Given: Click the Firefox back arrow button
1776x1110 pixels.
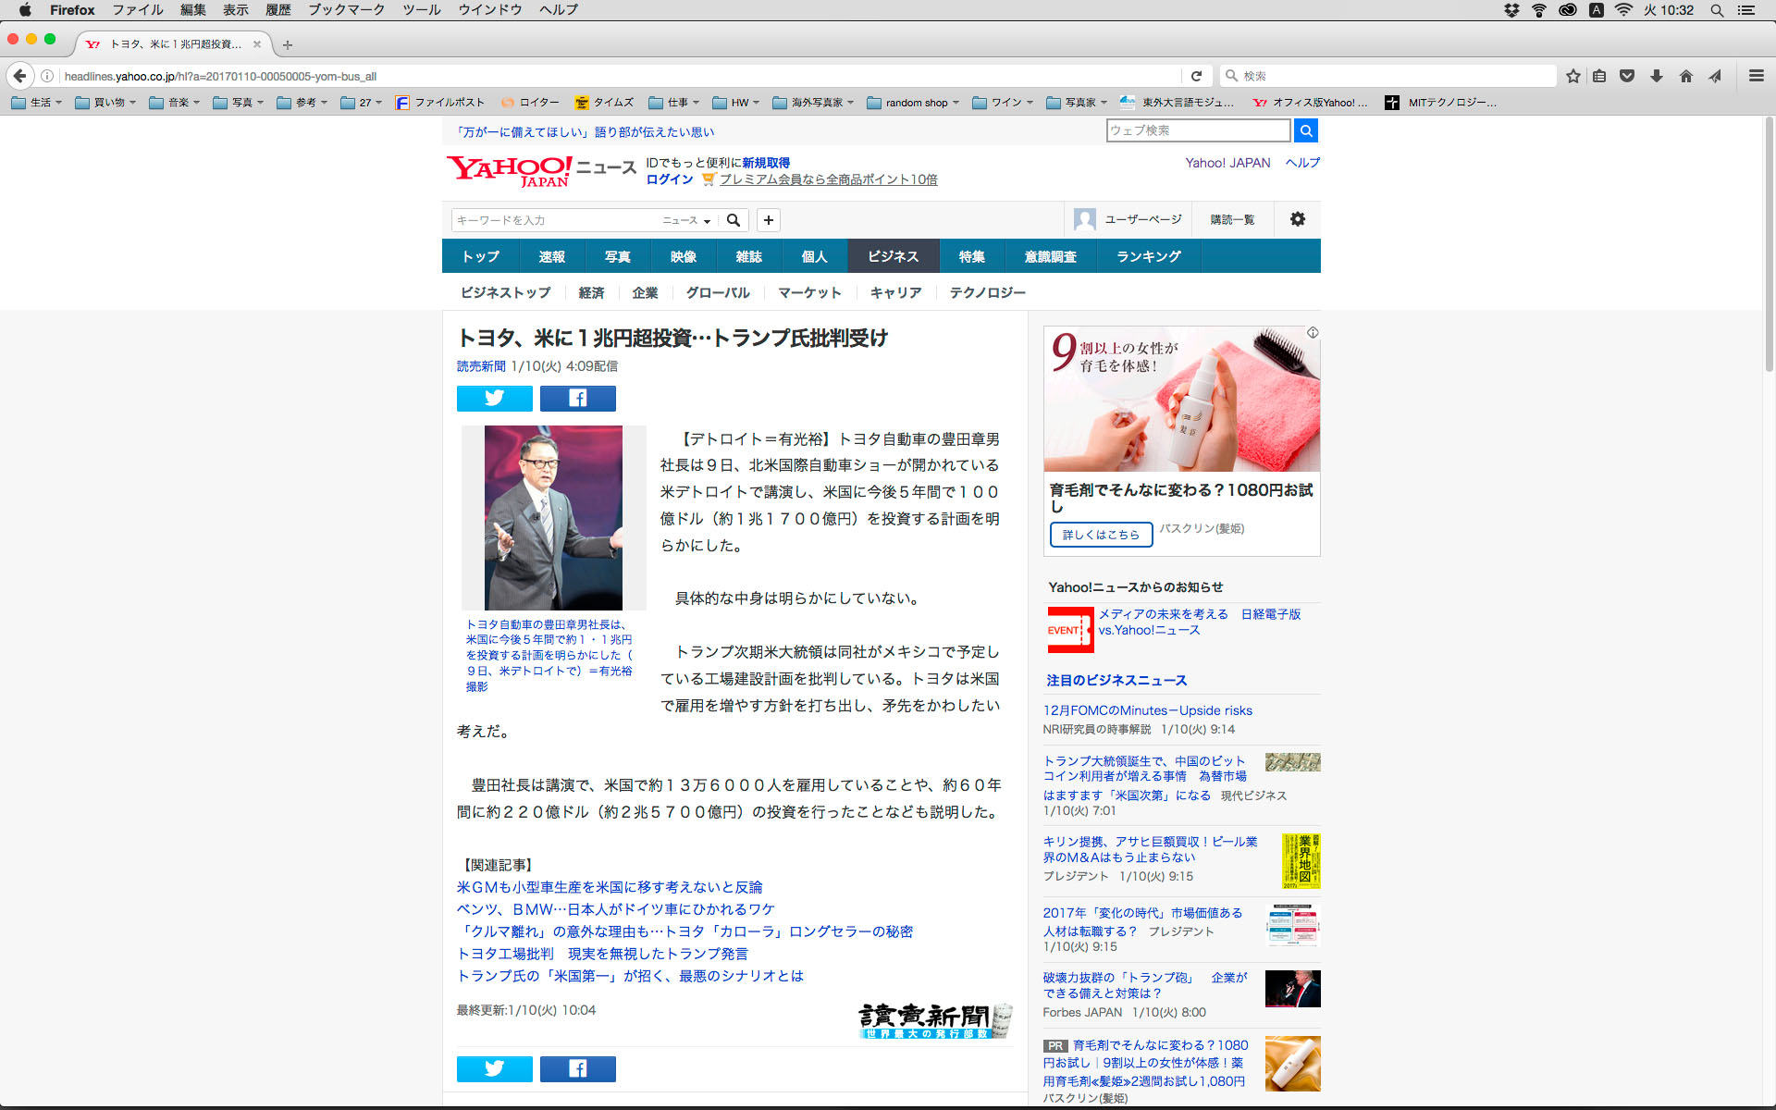Looking at the screenshot, I should click(x=19, y=76).
